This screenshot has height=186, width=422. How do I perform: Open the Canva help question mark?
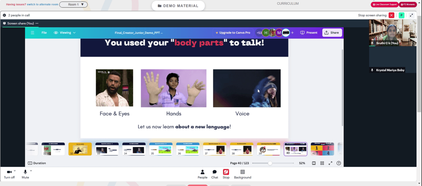pos(339,163)
